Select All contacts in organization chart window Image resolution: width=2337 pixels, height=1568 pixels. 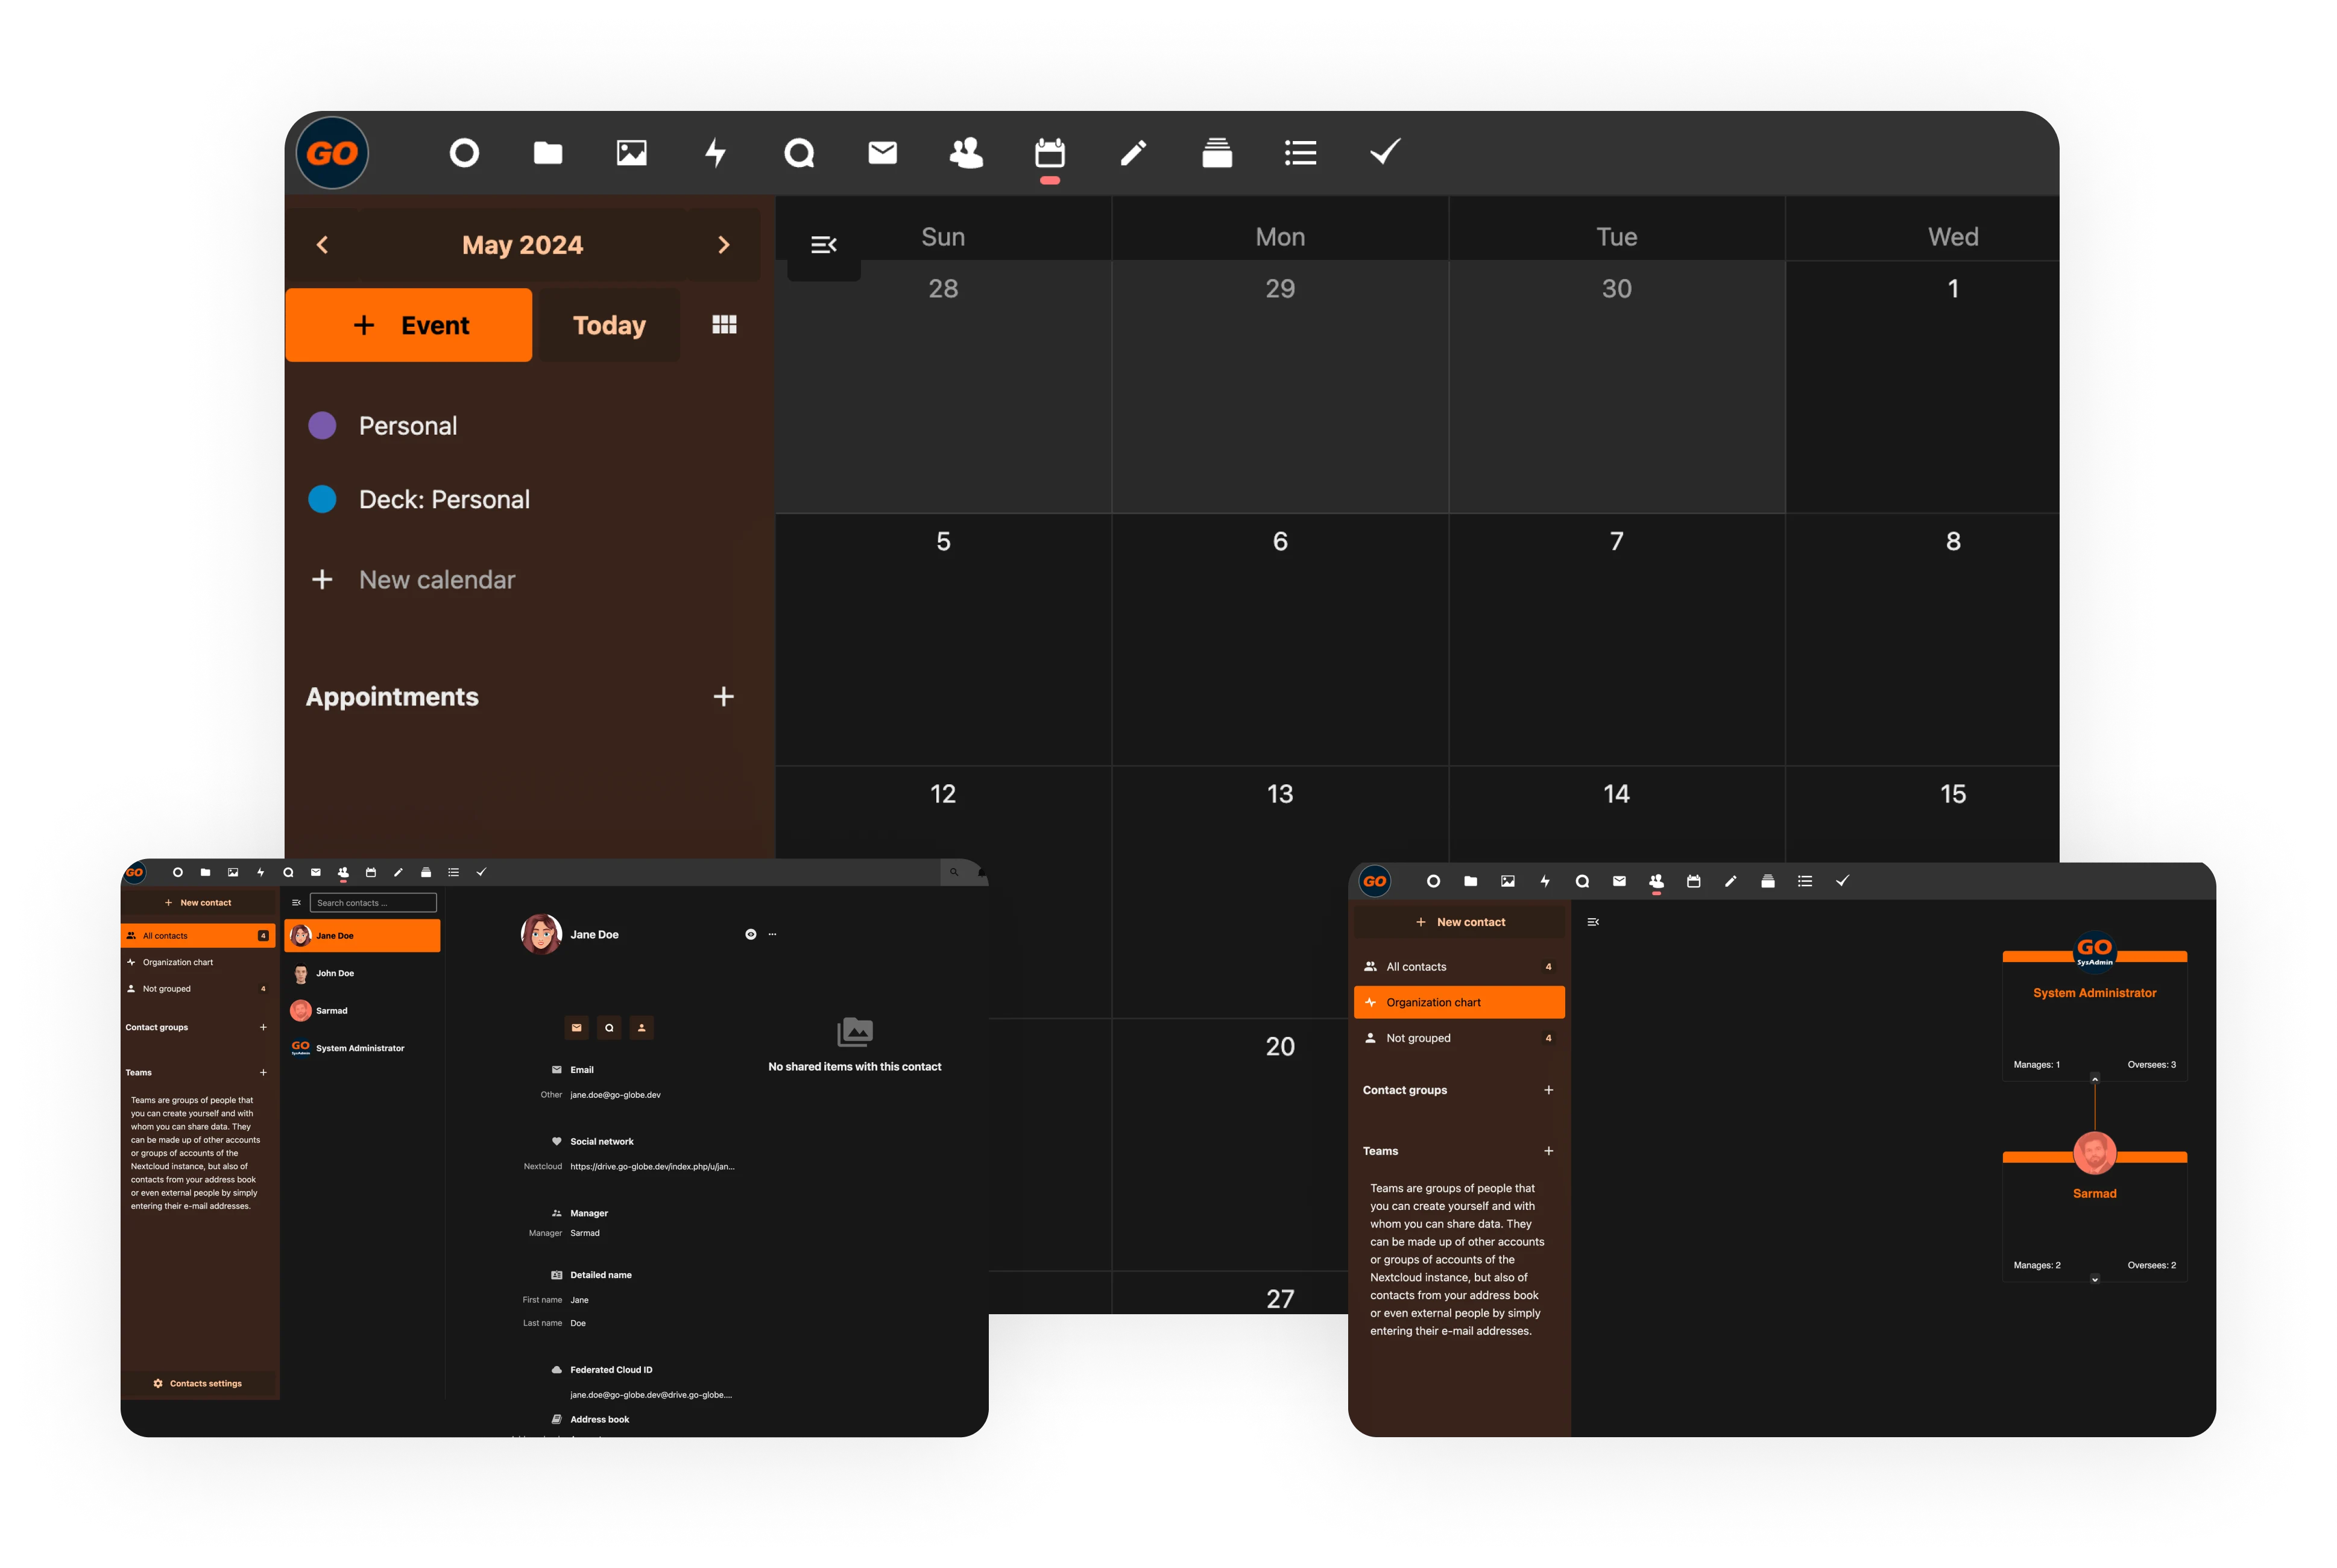[x=1459, y=967]
